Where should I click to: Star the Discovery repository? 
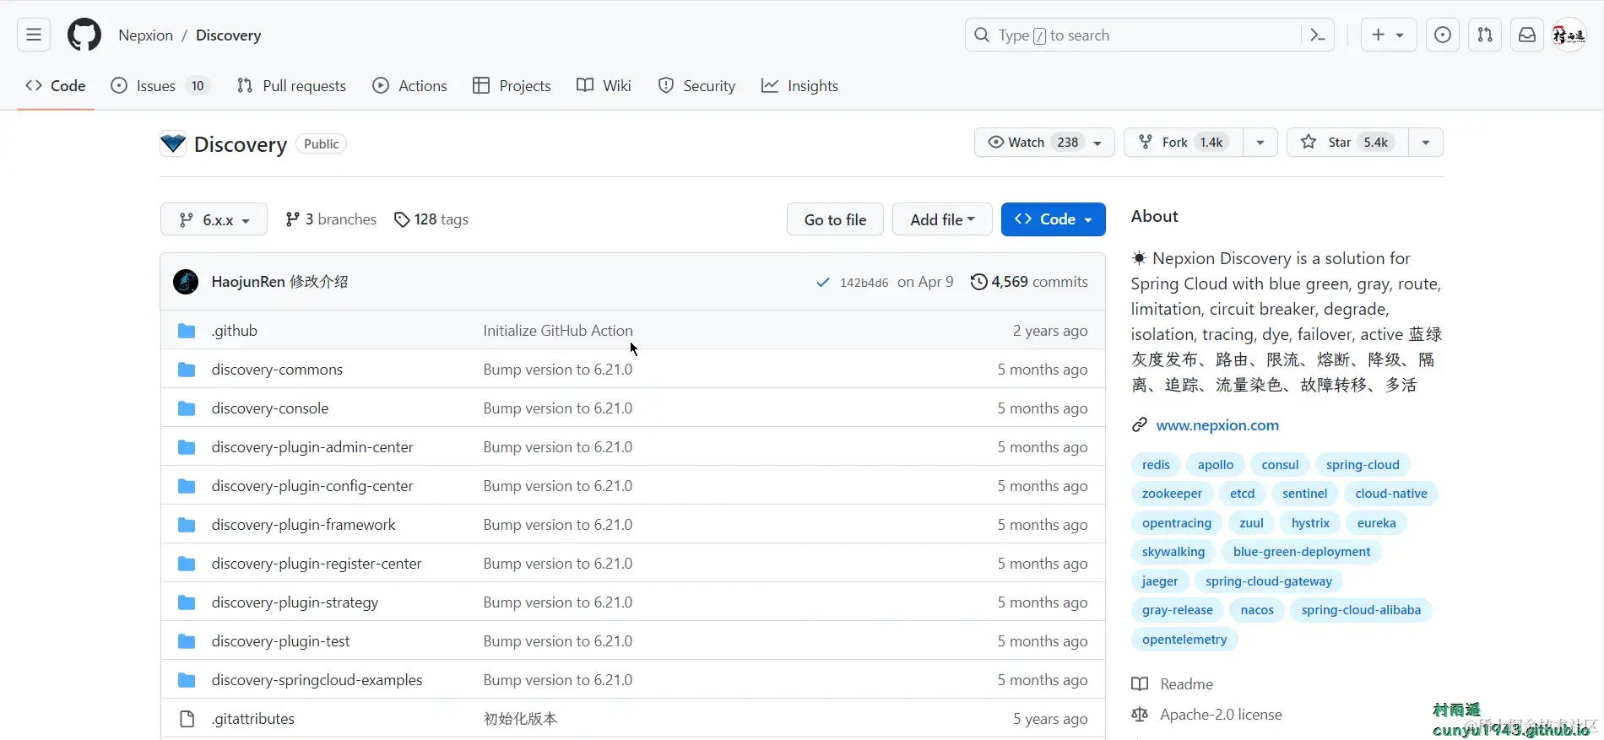coord(1347,143)
